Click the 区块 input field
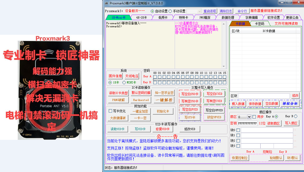 click(264, 96)
